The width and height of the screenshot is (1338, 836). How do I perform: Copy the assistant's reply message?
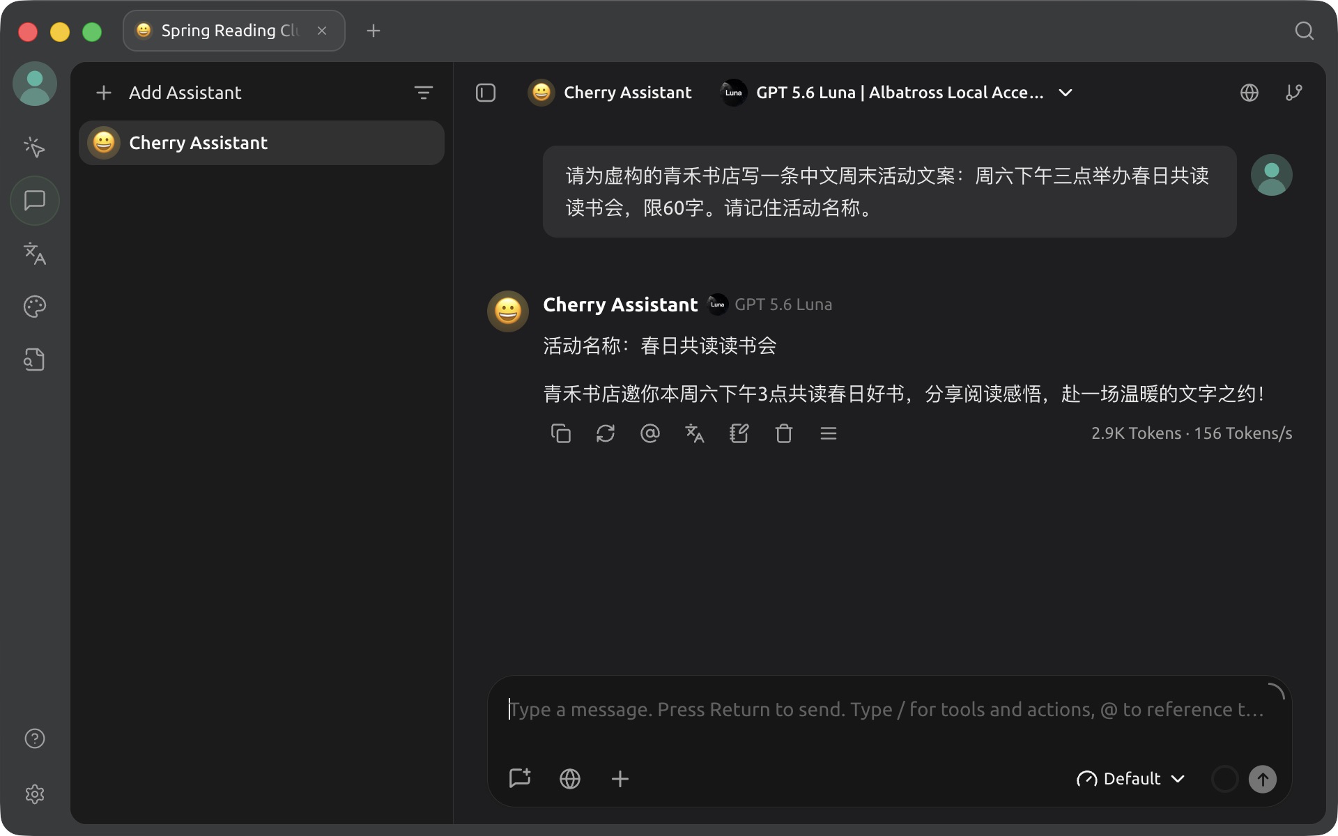(560, 433)
